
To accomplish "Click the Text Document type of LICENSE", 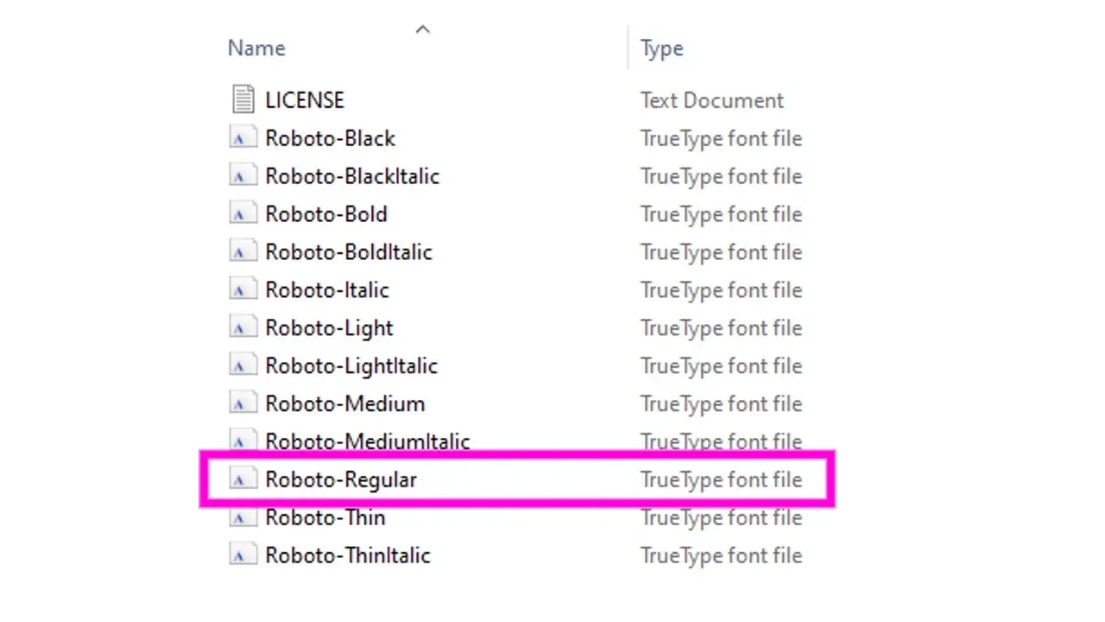I will pyautogui.click(x=711, y=100).
